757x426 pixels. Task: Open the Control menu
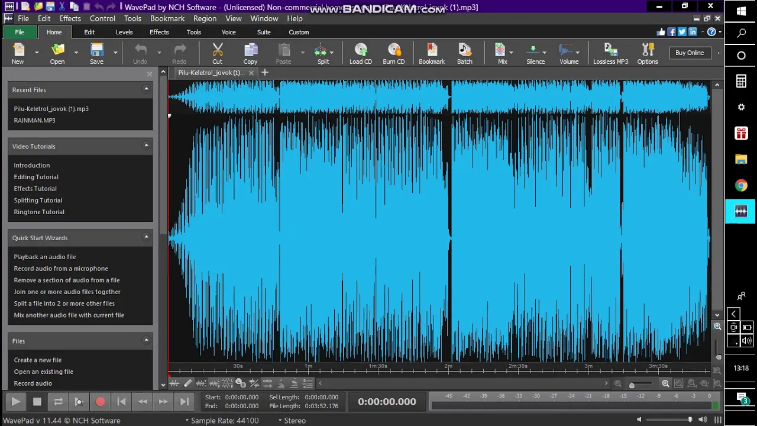pos(102,18)
